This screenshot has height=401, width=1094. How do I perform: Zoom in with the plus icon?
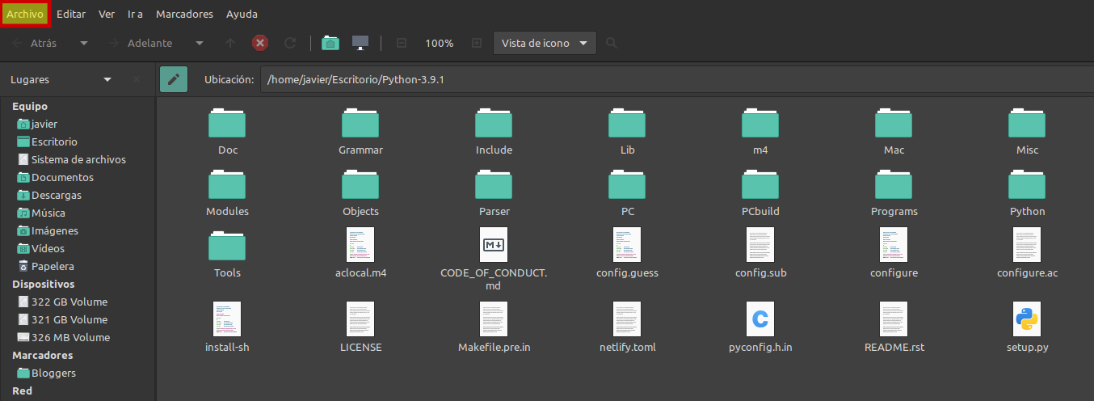[477, 43]
